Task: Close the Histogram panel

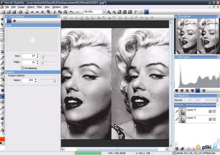Action: (218, 57)
